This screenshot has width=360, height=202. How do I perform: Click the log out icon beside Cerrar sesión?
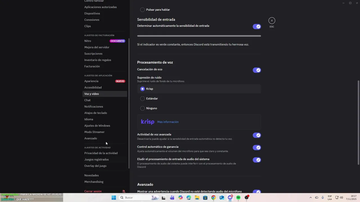[124, 191]
